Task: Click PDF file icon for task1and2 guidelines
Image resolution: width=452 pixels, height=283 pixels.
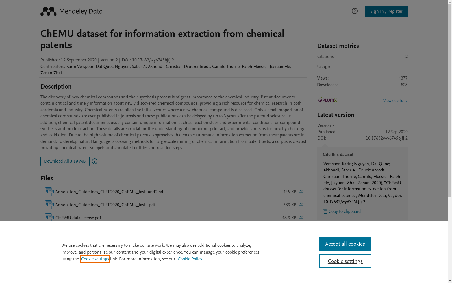Action: (49, 192)
